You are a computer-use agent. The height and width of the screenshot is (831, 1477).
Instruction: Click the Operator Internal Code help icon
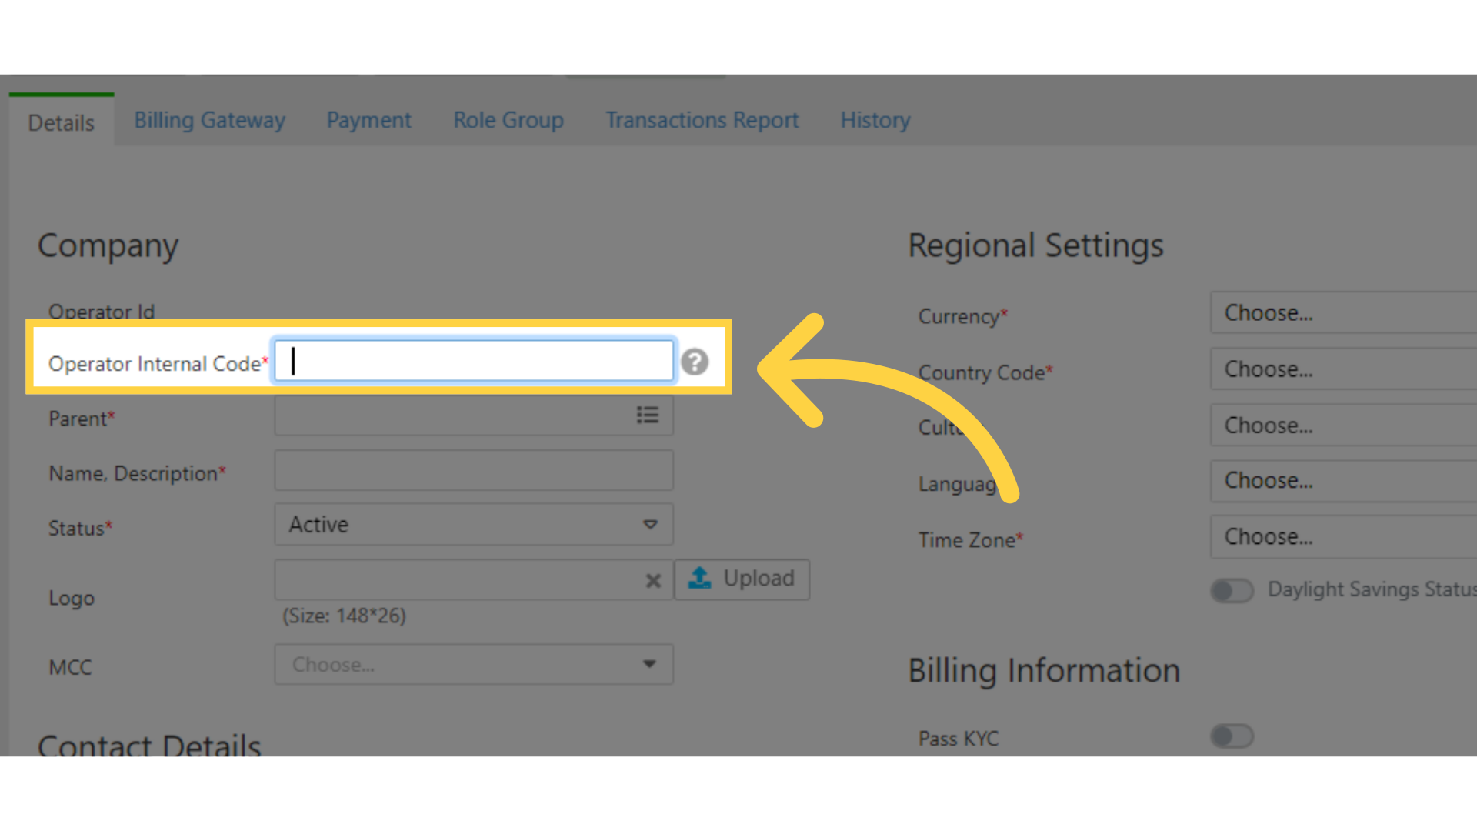click(x=695, y=362)
